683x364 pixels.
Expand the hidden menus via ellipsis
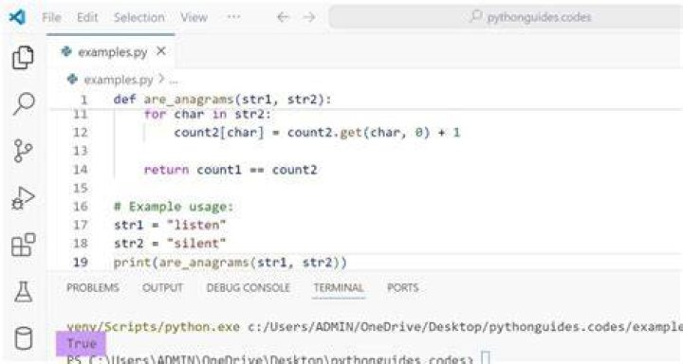pyautogui.click(x=234, y=17)
